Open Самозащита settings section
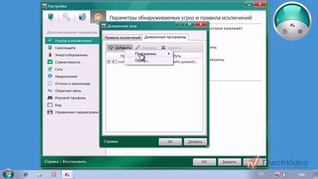 (65, 48)
